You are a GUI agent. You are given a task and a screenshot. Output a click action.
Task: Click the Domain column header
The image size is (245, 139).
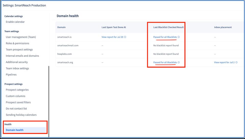(x=62, y=27)
